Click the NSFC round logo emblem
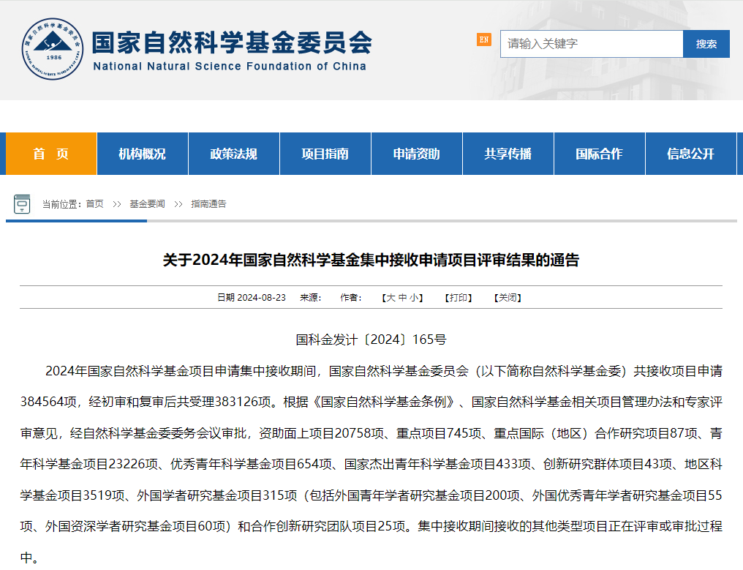 pos(53,49)
